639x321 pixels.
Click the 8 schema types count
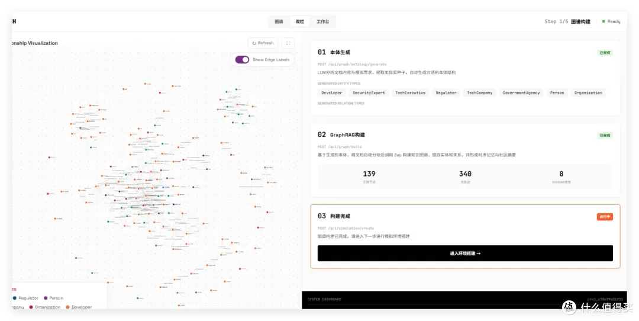point(561,174)
